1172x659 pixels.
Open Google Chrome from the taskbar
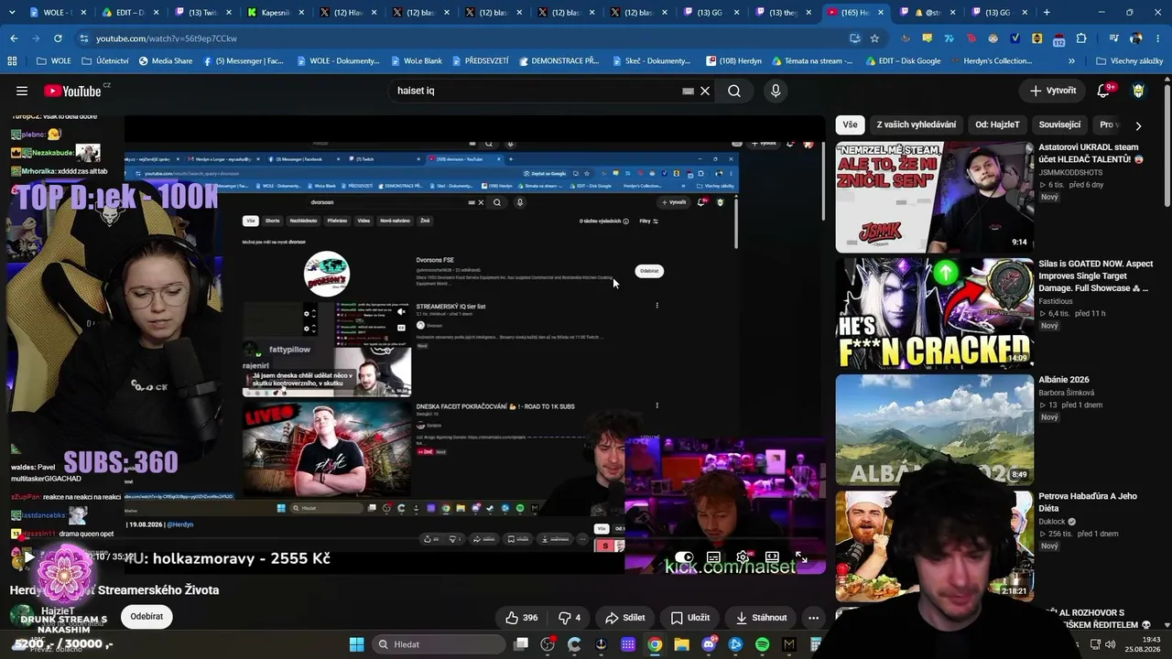point(655,644)
